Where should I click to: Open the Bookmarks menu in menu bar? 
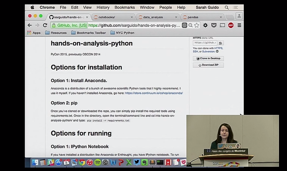pyautogui.click(x=124, y=7)
